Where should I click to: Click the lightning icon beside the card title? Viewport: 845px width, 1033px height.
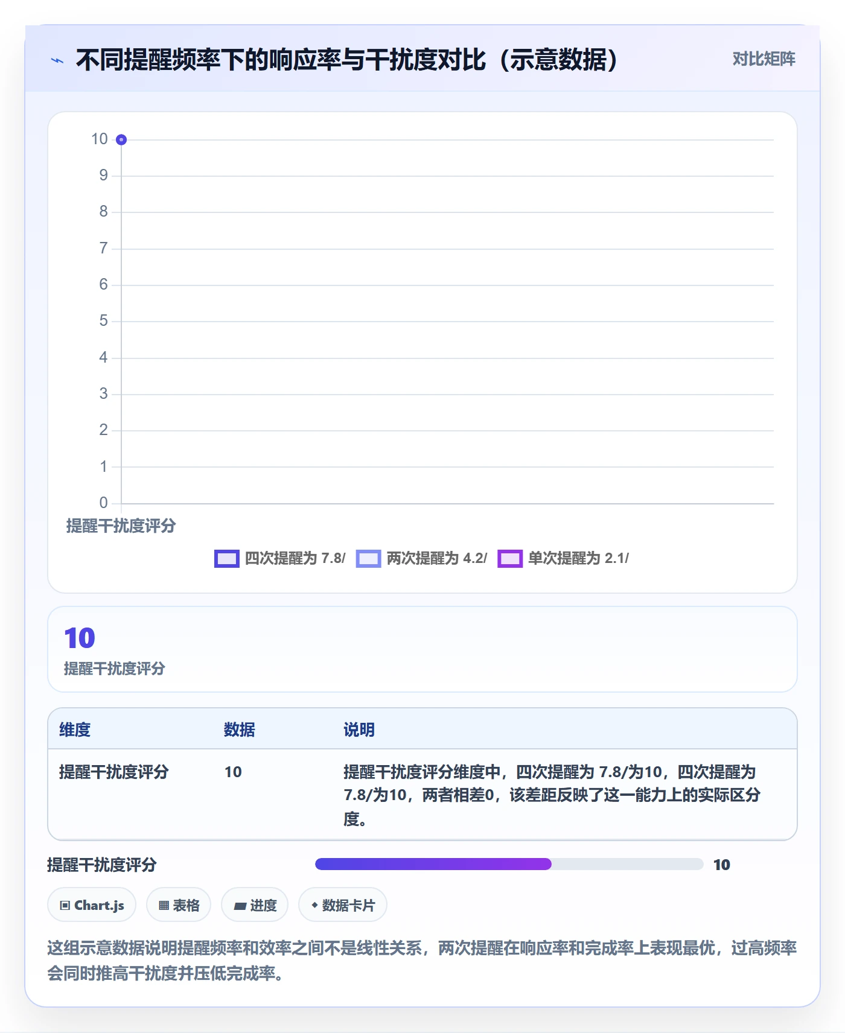pos(57,60)
